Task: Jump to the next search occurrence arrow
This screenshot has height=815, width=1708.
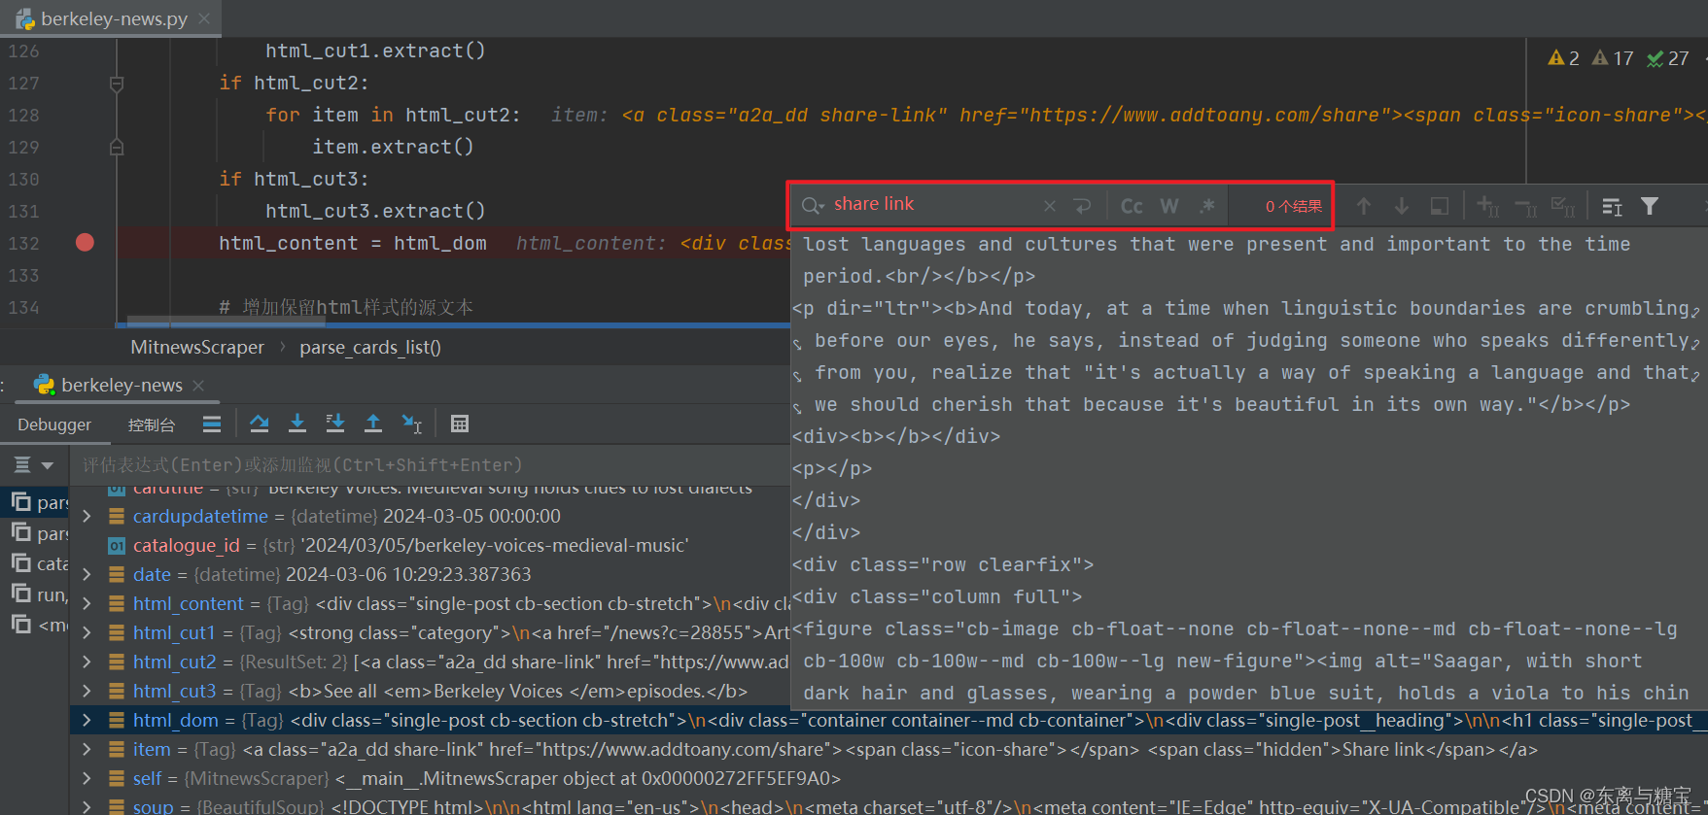Action: pos(1401,206)
